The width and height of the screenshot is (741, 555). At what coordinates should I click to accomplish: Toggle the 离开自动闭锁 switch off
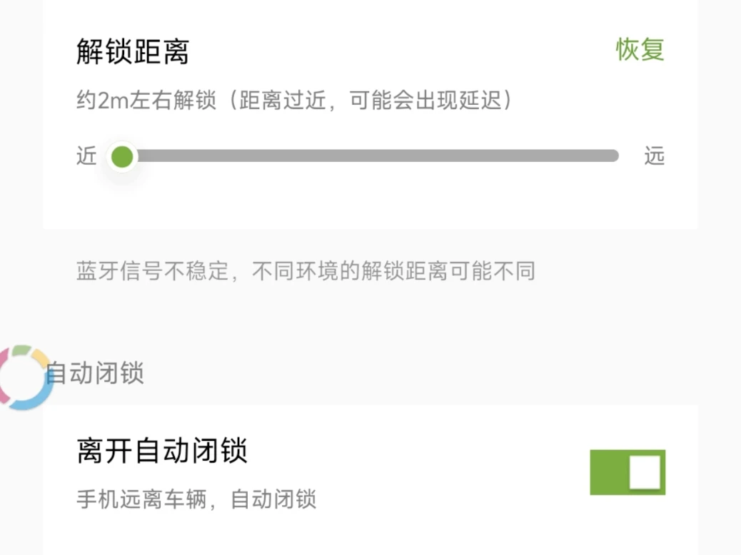[627, 472]
